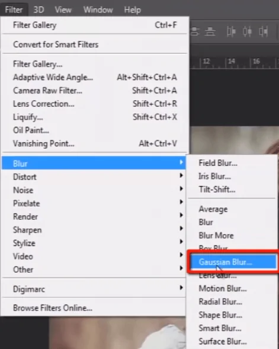Expand the Render submenu
Image resolution: width=279 pixels, height=349 pixels.
point(94,216)
